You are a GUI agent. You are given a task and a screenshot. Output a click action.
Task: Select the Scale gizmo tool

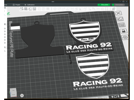[x=64, y=9]
